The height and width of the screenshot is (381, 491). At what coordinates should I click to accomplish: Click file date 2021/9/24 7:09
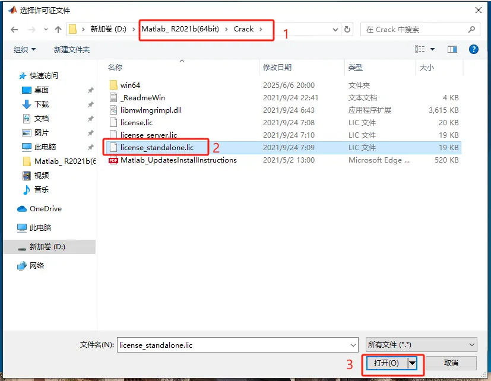pyautogui.click(x=289, y=147)
